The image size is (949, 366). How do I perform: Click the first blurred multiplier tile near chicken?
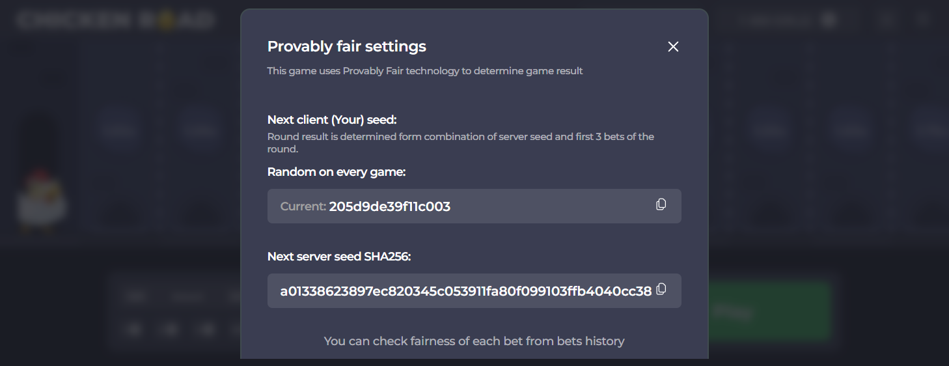tap(119, 131)
